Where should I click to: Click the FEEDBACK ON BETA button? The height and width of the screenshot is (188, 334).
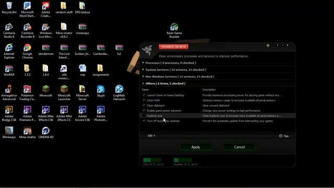click(x=173, y=47)
